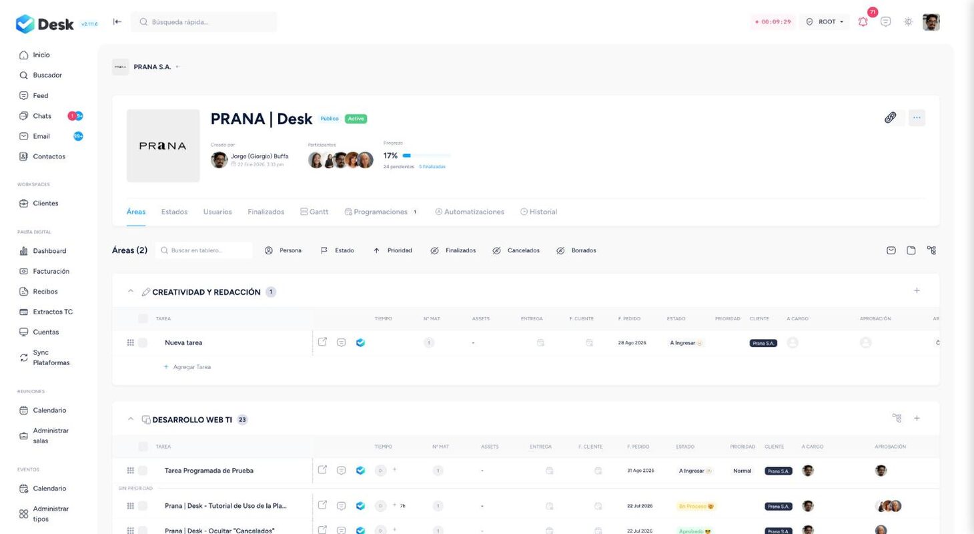Viewport: 974px width, 534px height.
Task: Open the chat bubble icon in top bar
Action: [885, 21]
